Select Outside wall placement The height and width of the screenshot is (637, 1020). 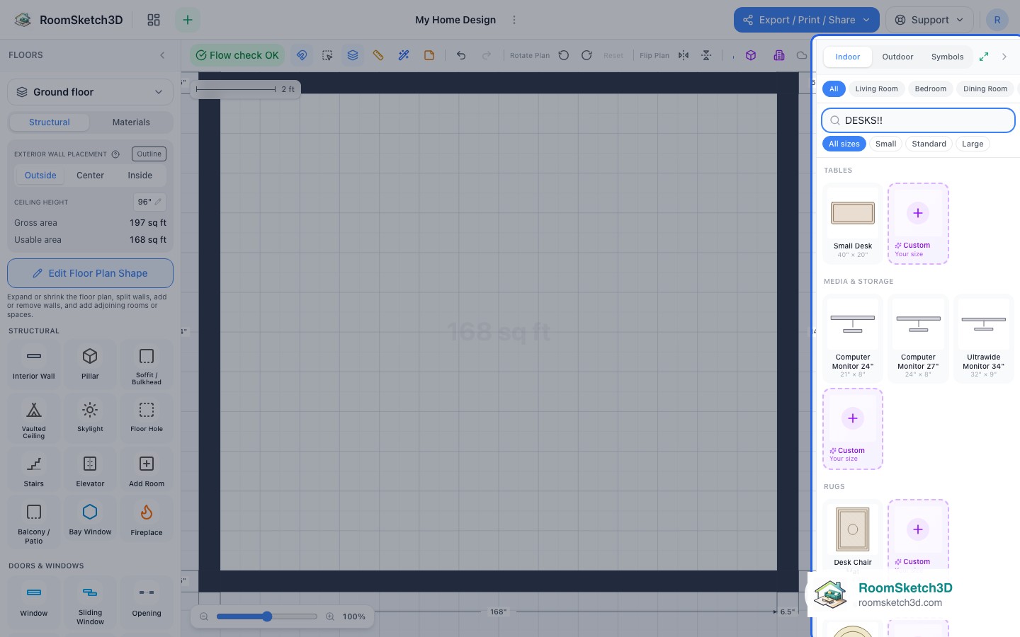40,176
